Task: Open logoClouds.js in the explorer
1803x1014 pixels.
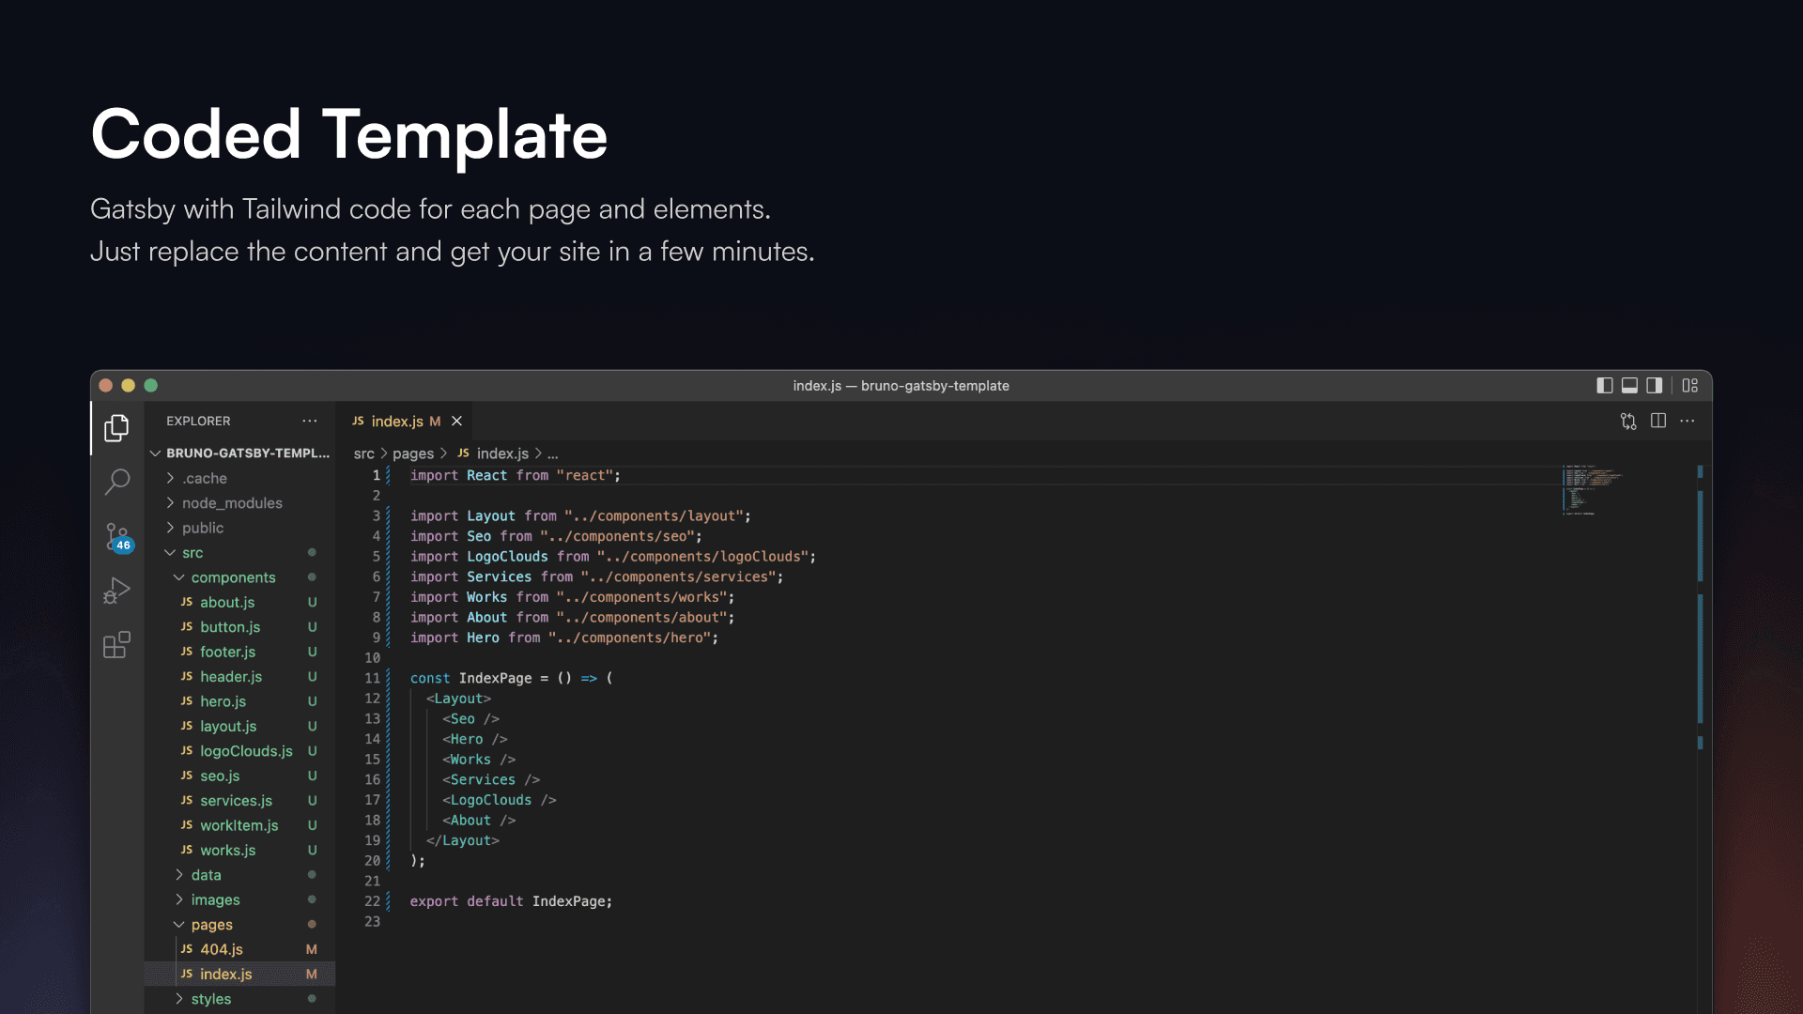Action: click(240, 751)
